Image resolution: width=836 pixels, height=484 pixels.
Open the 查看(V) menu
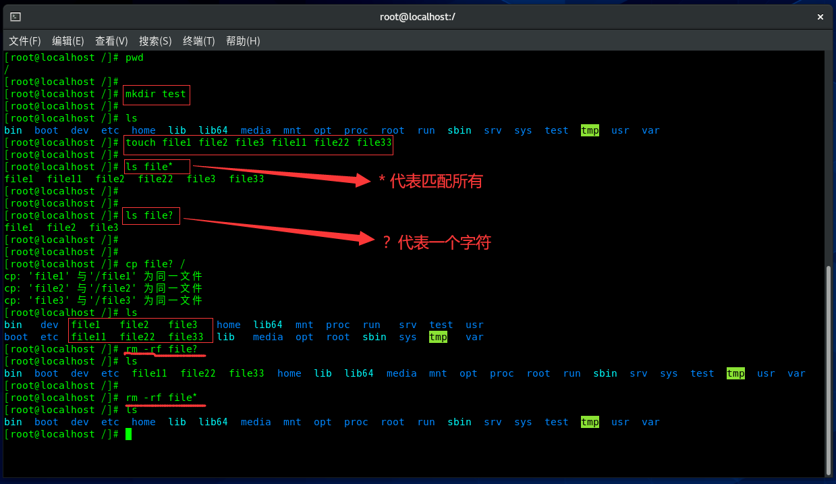coord(111,41)
